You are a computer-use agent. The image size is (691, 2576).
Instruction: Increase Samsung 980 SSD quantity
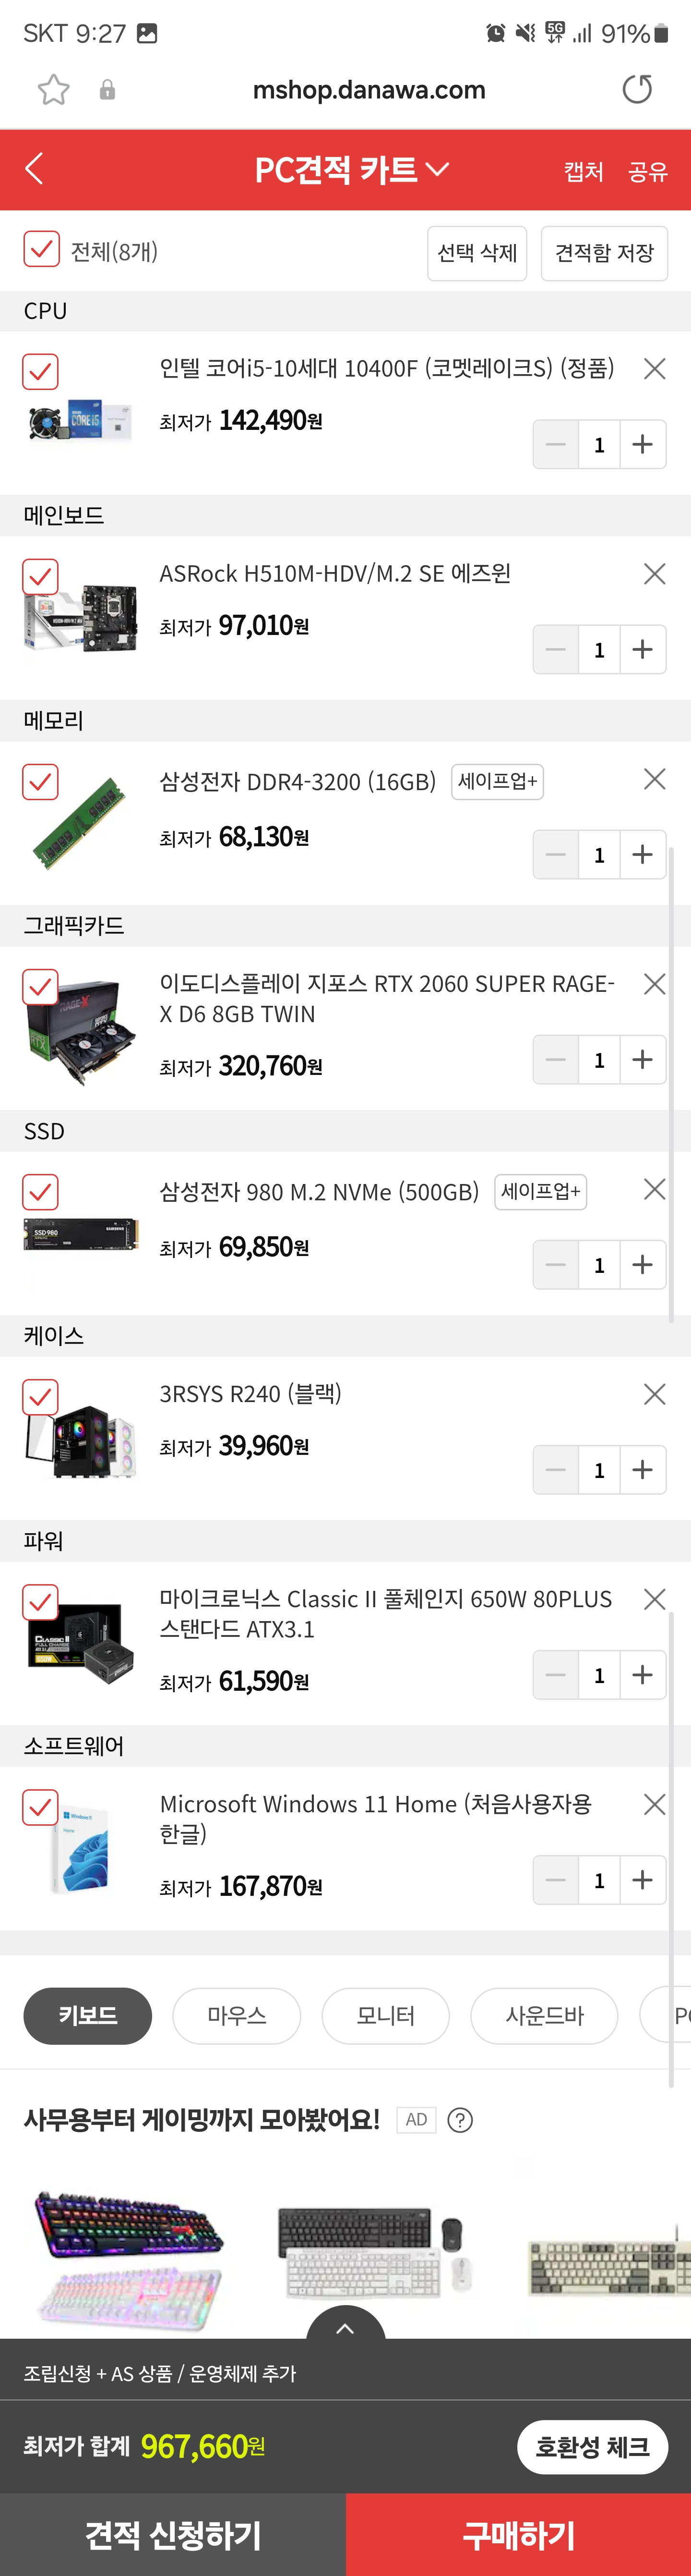(642, 1265)
